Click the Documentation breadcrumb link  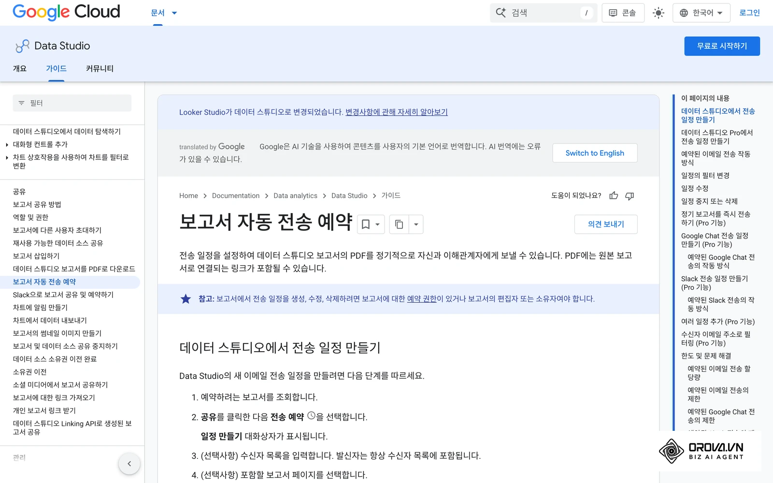point(236,196)
